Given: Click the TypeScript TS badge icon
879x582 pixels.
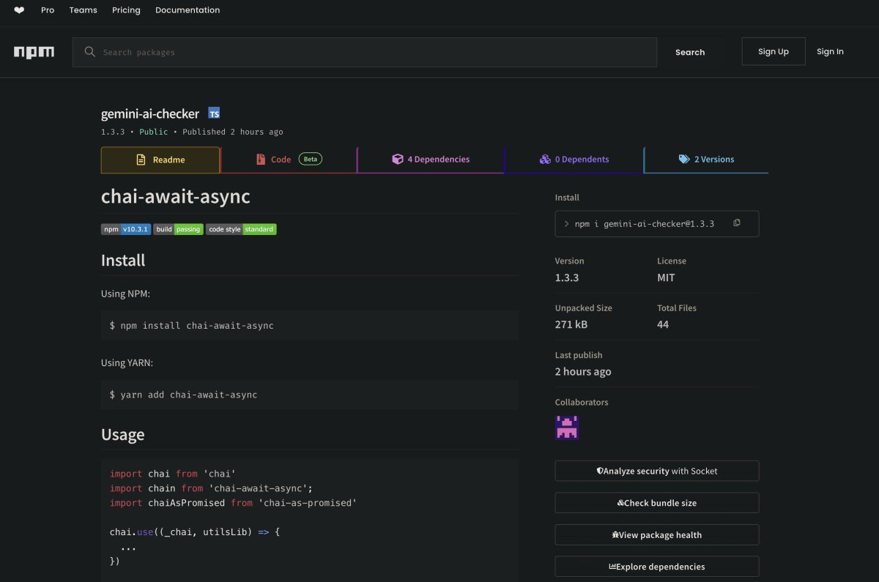Looking at the screenshot, I should (x=214, y=113).
